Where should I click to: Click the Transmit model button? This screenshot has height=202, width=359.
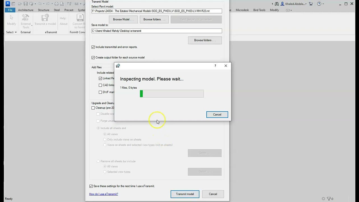click(185, 194)
